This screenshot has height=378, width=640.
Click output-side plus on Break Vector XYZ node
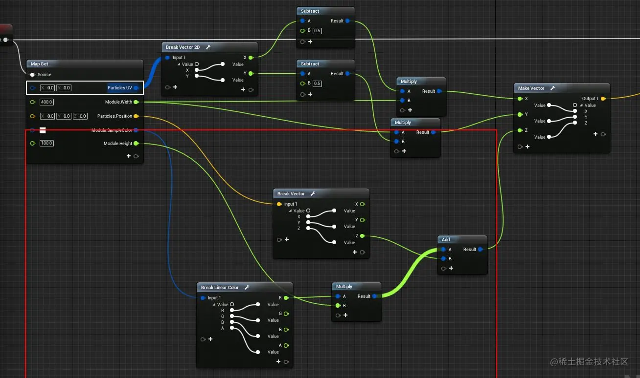(x=355, y=252)
